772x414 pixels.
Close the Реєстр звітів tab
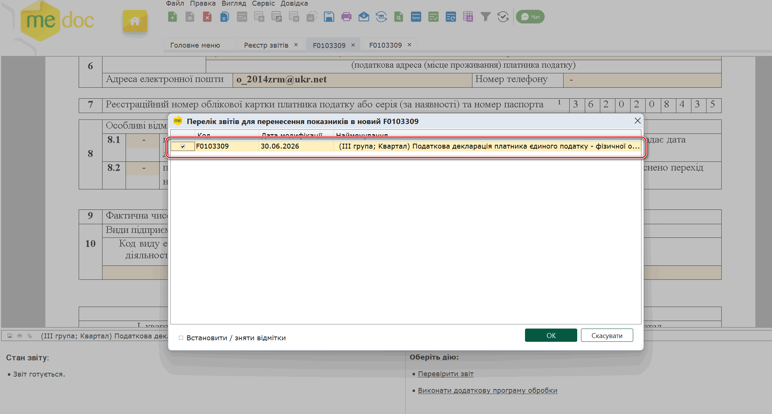(296, 45)
